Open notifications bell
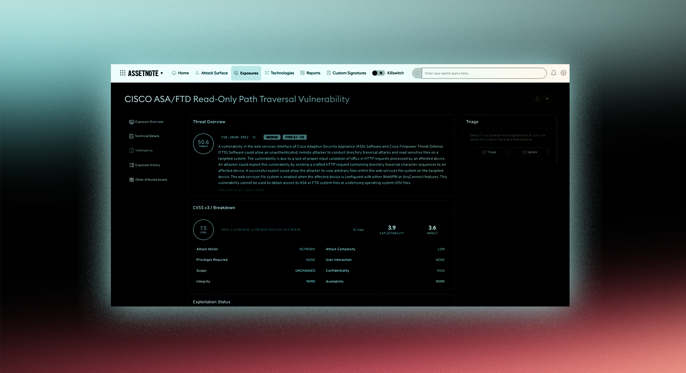686x373 pixels. 554,73
